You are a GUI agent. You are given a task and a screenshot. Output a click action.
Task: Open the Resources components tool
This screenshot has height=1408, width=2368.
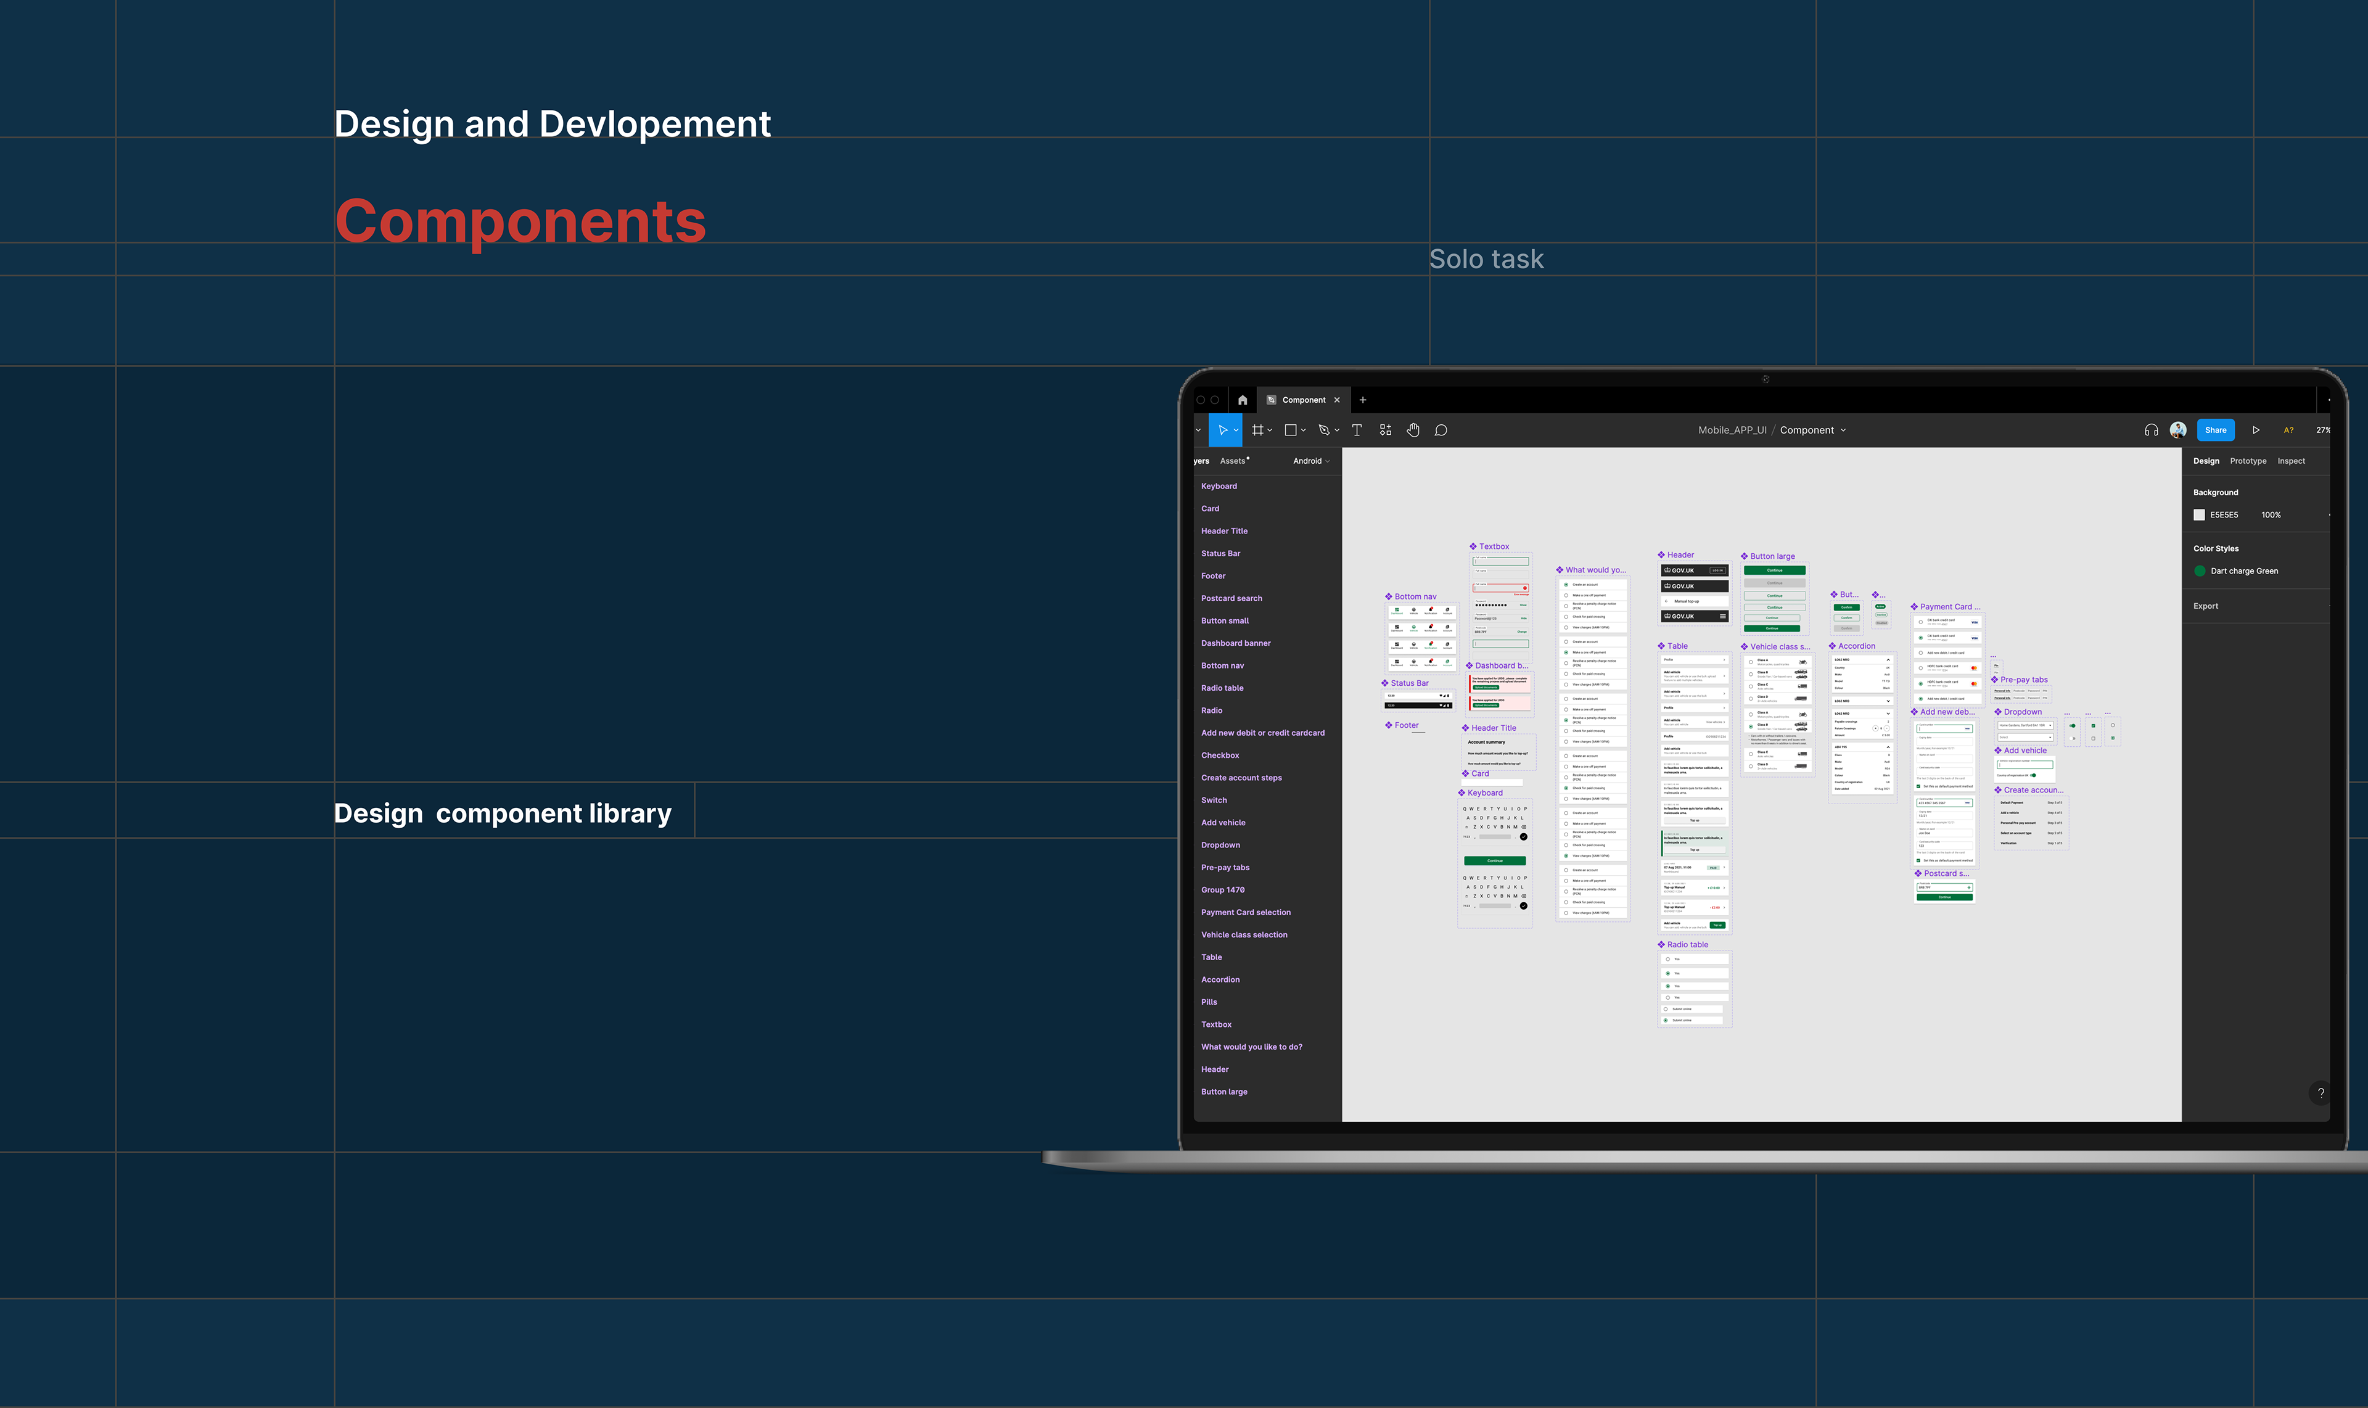click(x=1385, y=430)
